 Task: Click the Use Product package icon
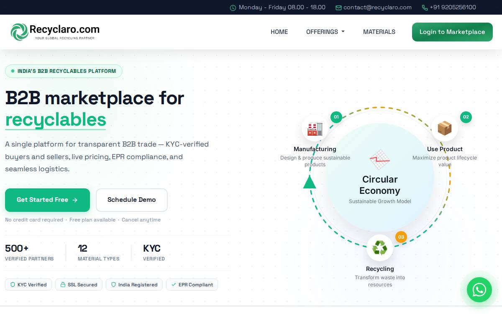pos(445,129)
